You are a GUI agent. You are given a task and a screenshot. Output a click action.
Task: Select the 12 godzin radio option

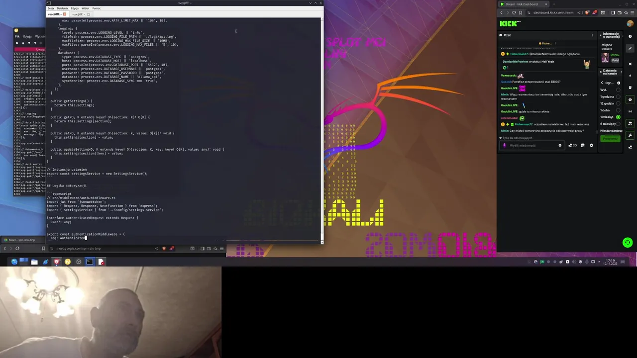click(618, 103)
